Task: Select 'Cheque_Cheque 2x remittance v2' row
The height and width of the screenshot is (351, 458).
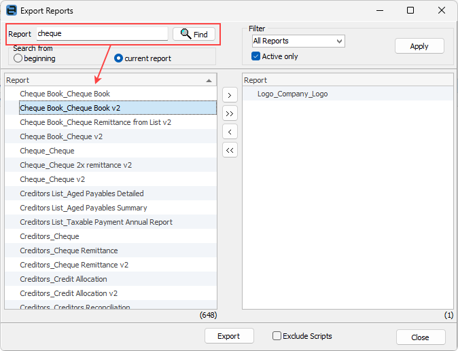Action: [x=110, y=165]
